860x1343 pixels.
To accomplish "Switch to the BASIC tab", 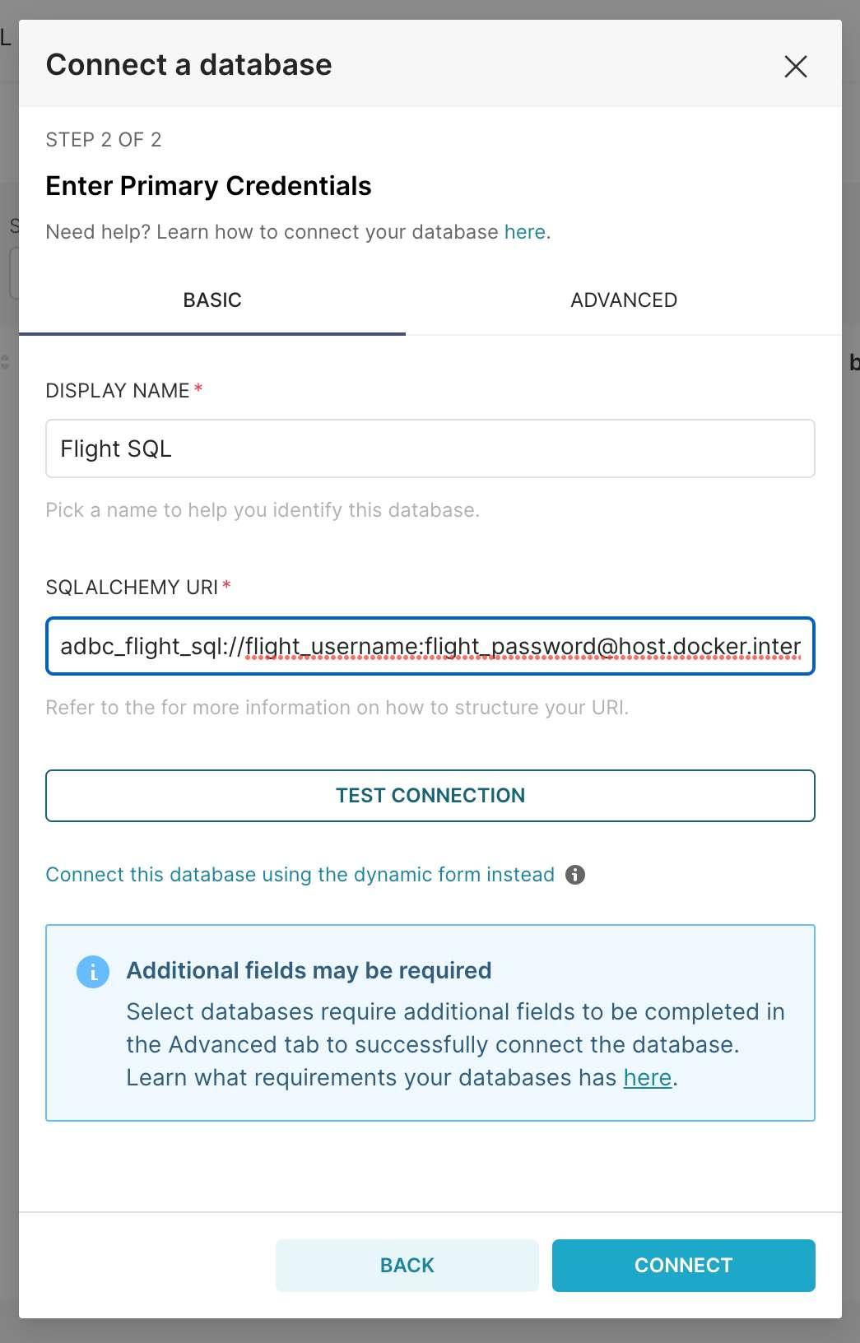I will pos(212,300).
